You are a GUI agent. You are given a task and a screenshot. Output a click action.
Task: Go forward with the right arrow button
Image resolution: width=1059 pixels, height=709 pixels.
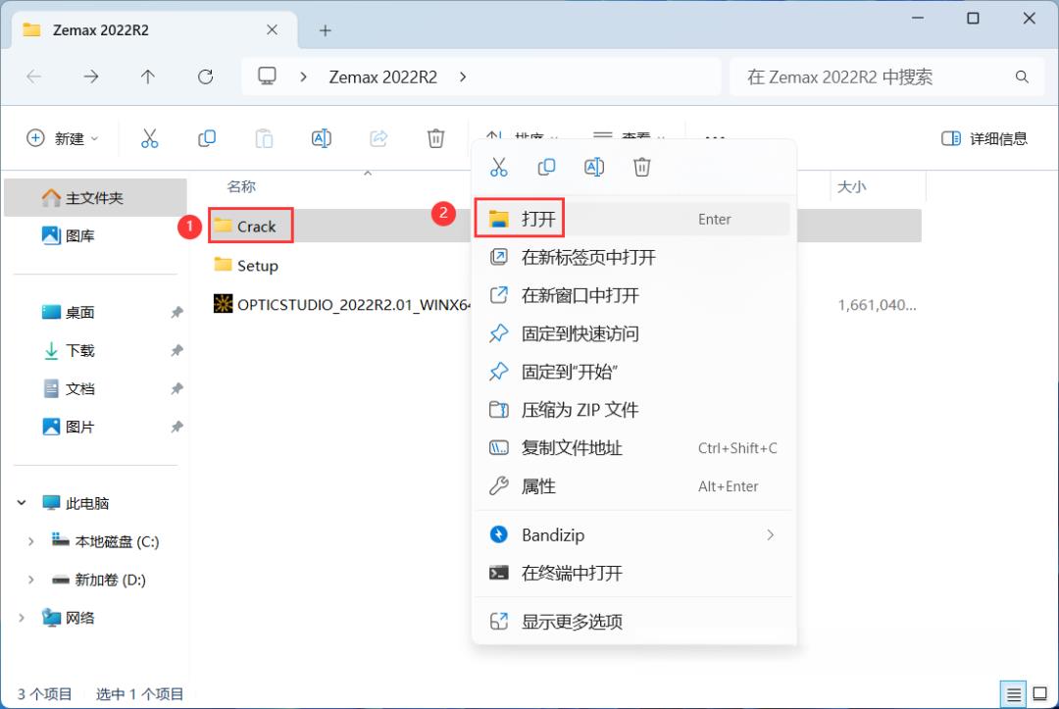point(90,76)
